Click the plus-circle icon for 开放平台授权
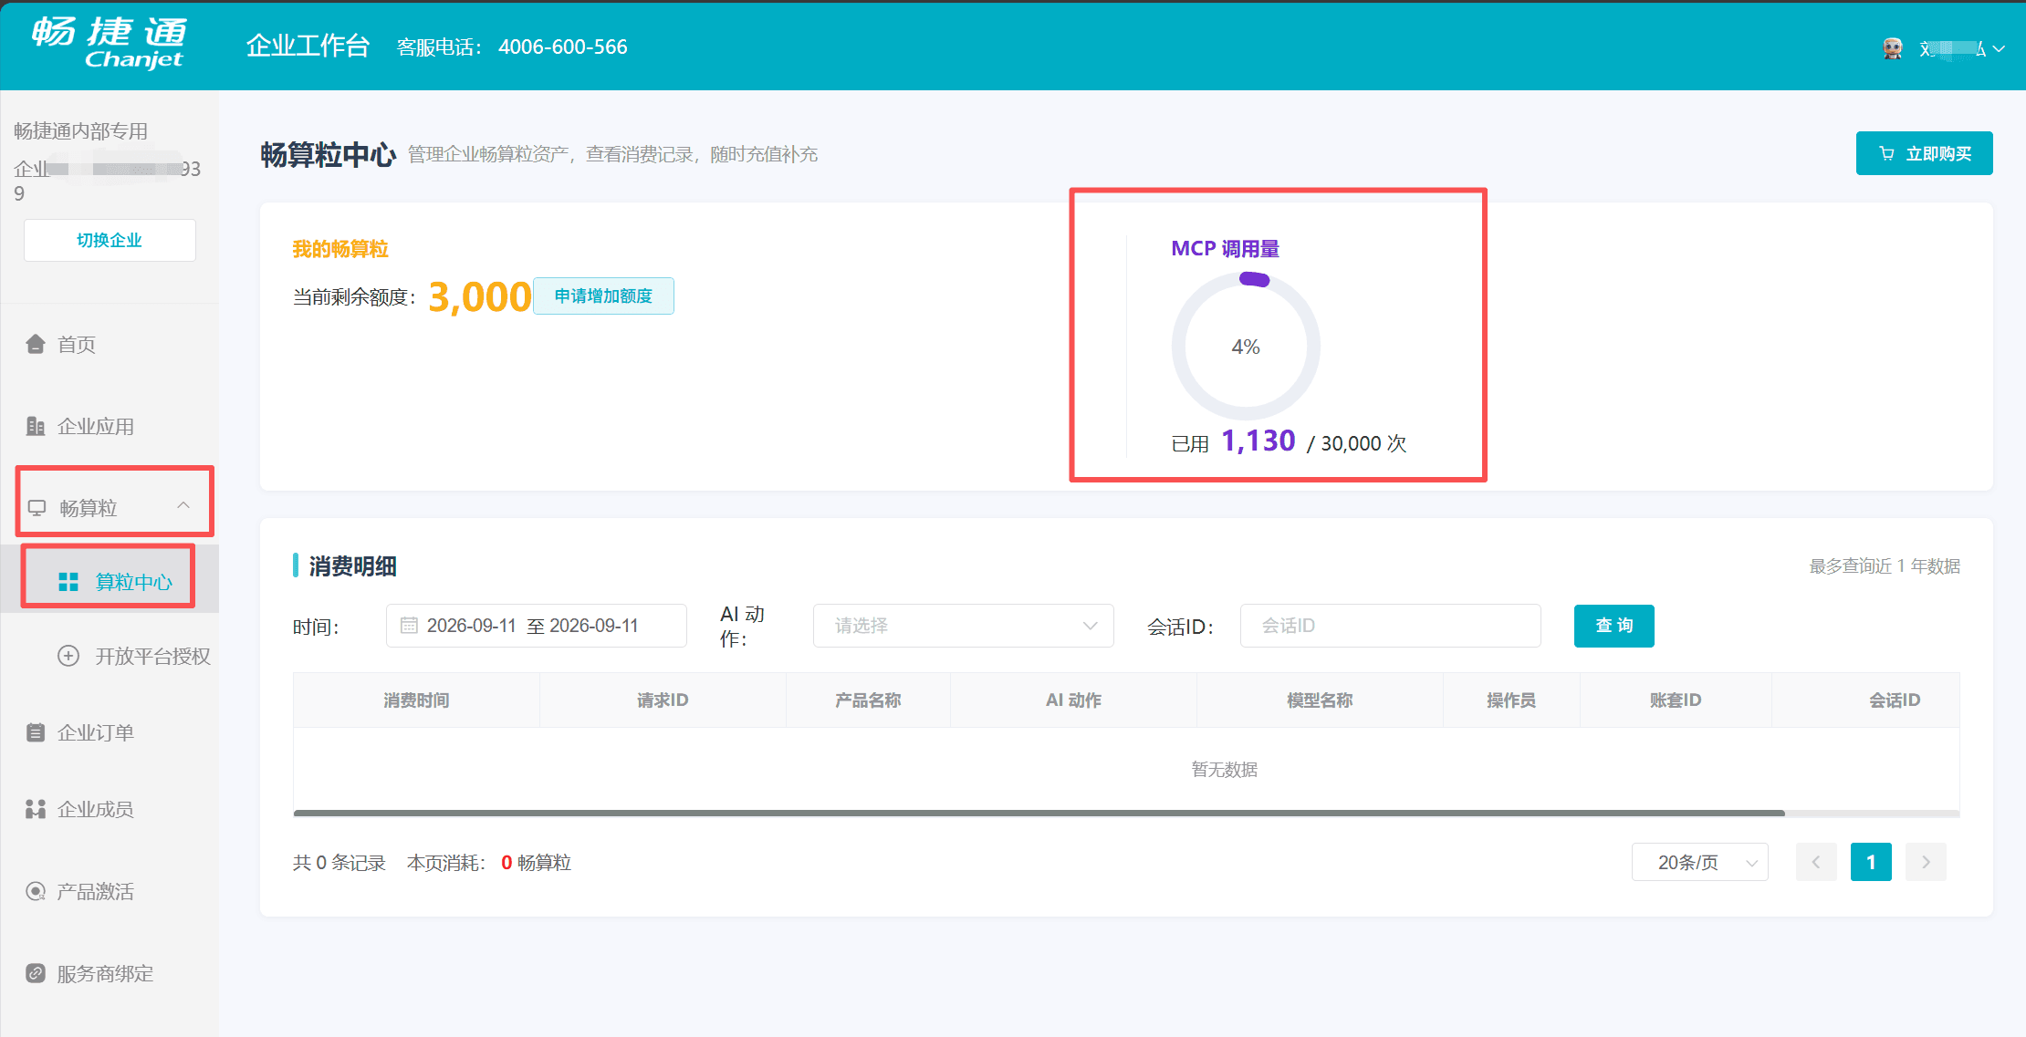Screen dimensions: 2026x1037 [68, 656]
